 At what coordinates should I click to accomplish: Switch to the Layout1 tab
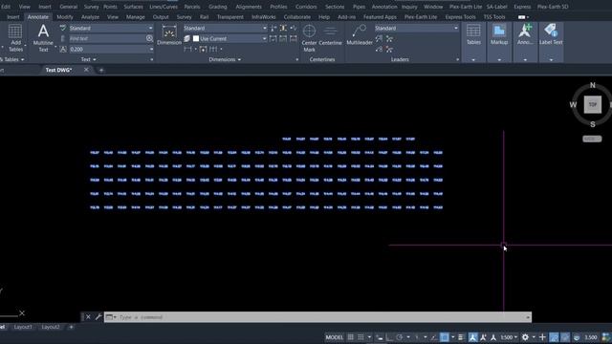[23, 327]
